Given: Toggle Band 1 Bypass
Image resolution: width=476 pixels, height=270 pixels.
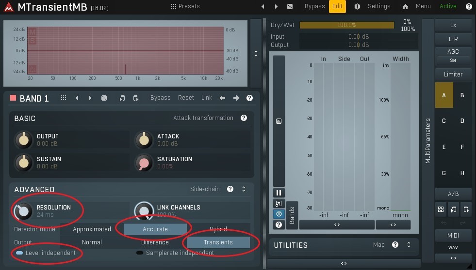Looking at the screenshot, I should (160, 98).
